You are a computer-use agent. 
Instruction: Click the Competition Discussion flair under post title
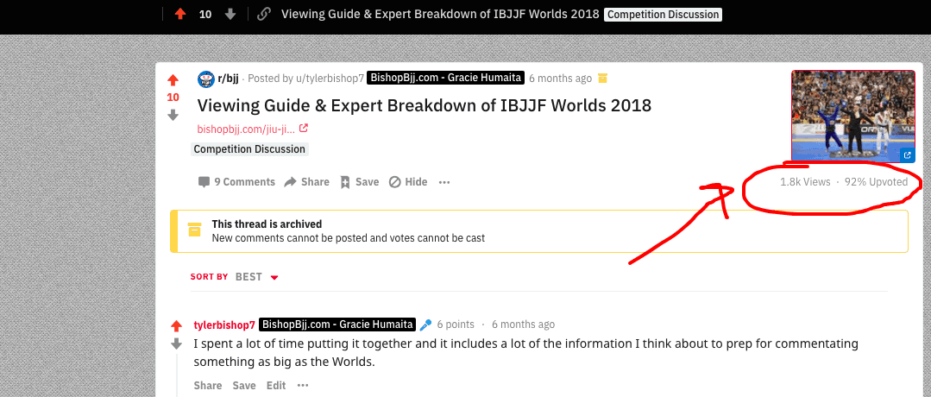(249, 149)
